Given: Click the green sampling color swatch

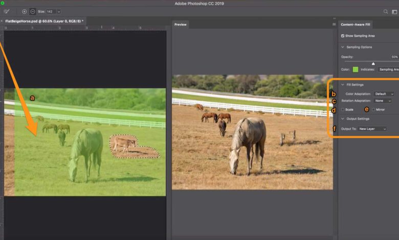Looking at the screenshot, I should coord(355,69).
